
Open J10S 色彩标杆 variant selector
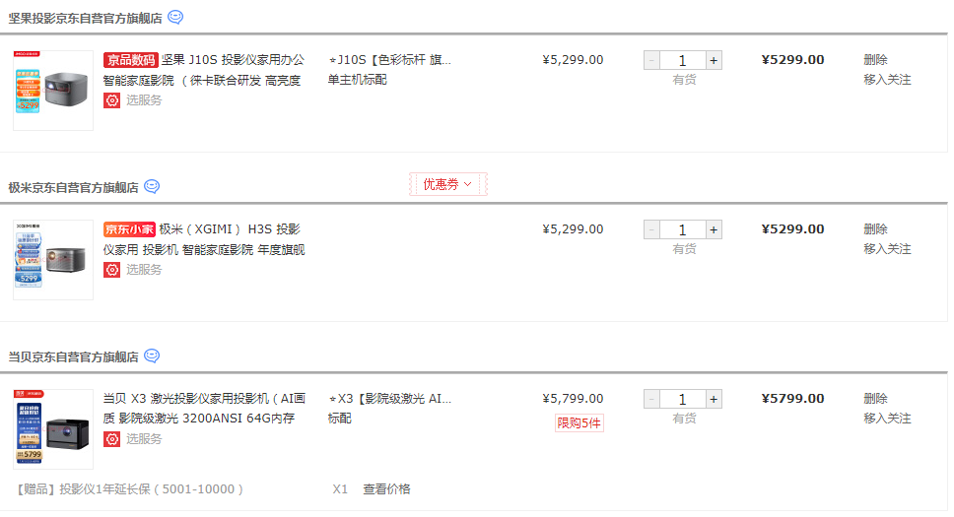click(389, 60)
